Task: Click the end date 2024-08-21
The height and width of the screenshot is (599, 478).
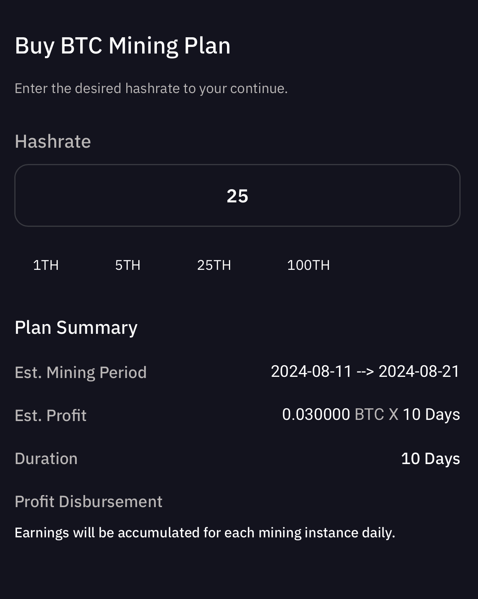Action: tap(419, 371)
